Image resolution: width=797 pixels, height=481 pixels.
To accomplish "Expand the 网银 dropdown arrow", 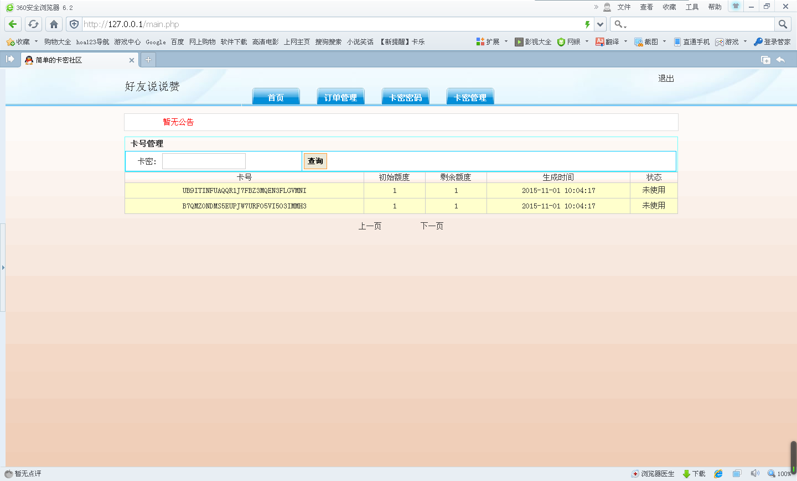I will point(587,41).
